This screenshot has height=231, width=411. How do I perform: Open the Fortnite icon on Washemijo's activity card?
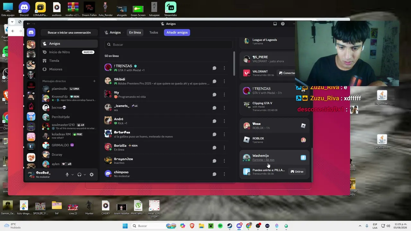pos(303,158)
